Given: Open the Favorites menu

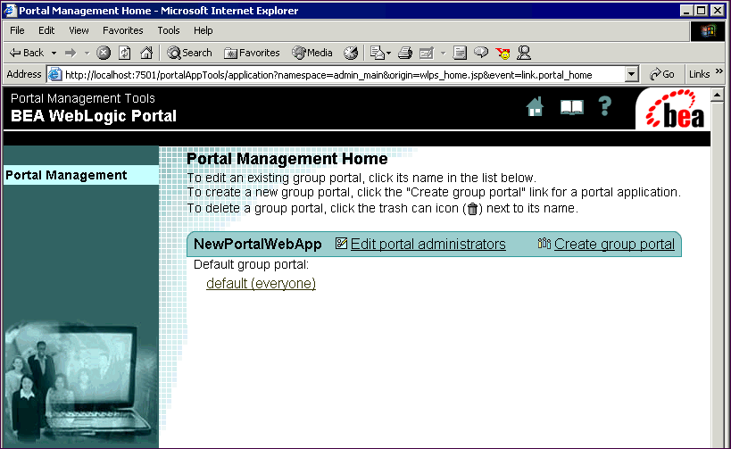Looking at the screenshot, I should click(x=122, y=30).
